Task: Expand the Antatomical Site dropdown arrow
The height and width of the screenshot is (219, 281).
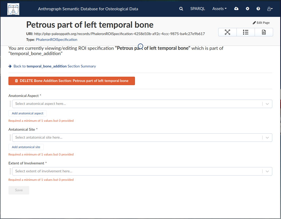Action: tap(267, 138)
